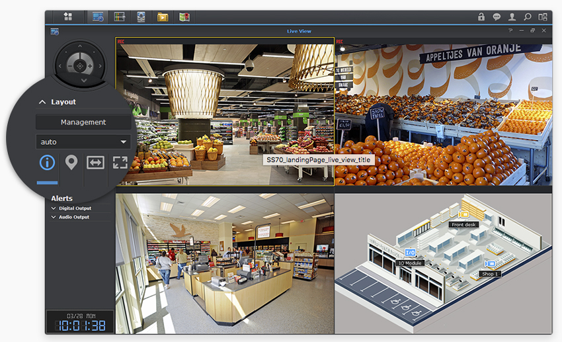Click the Shop 1 camera marker on map
The image size is (562, 342).
490,264
